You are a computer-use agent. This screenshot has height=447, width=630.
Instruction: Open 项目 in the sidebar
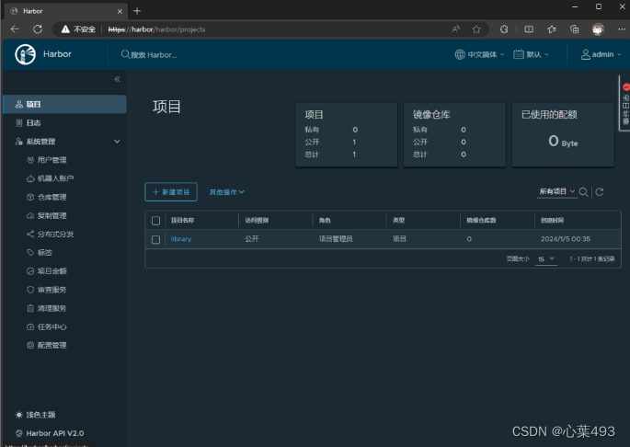[64, 105]
